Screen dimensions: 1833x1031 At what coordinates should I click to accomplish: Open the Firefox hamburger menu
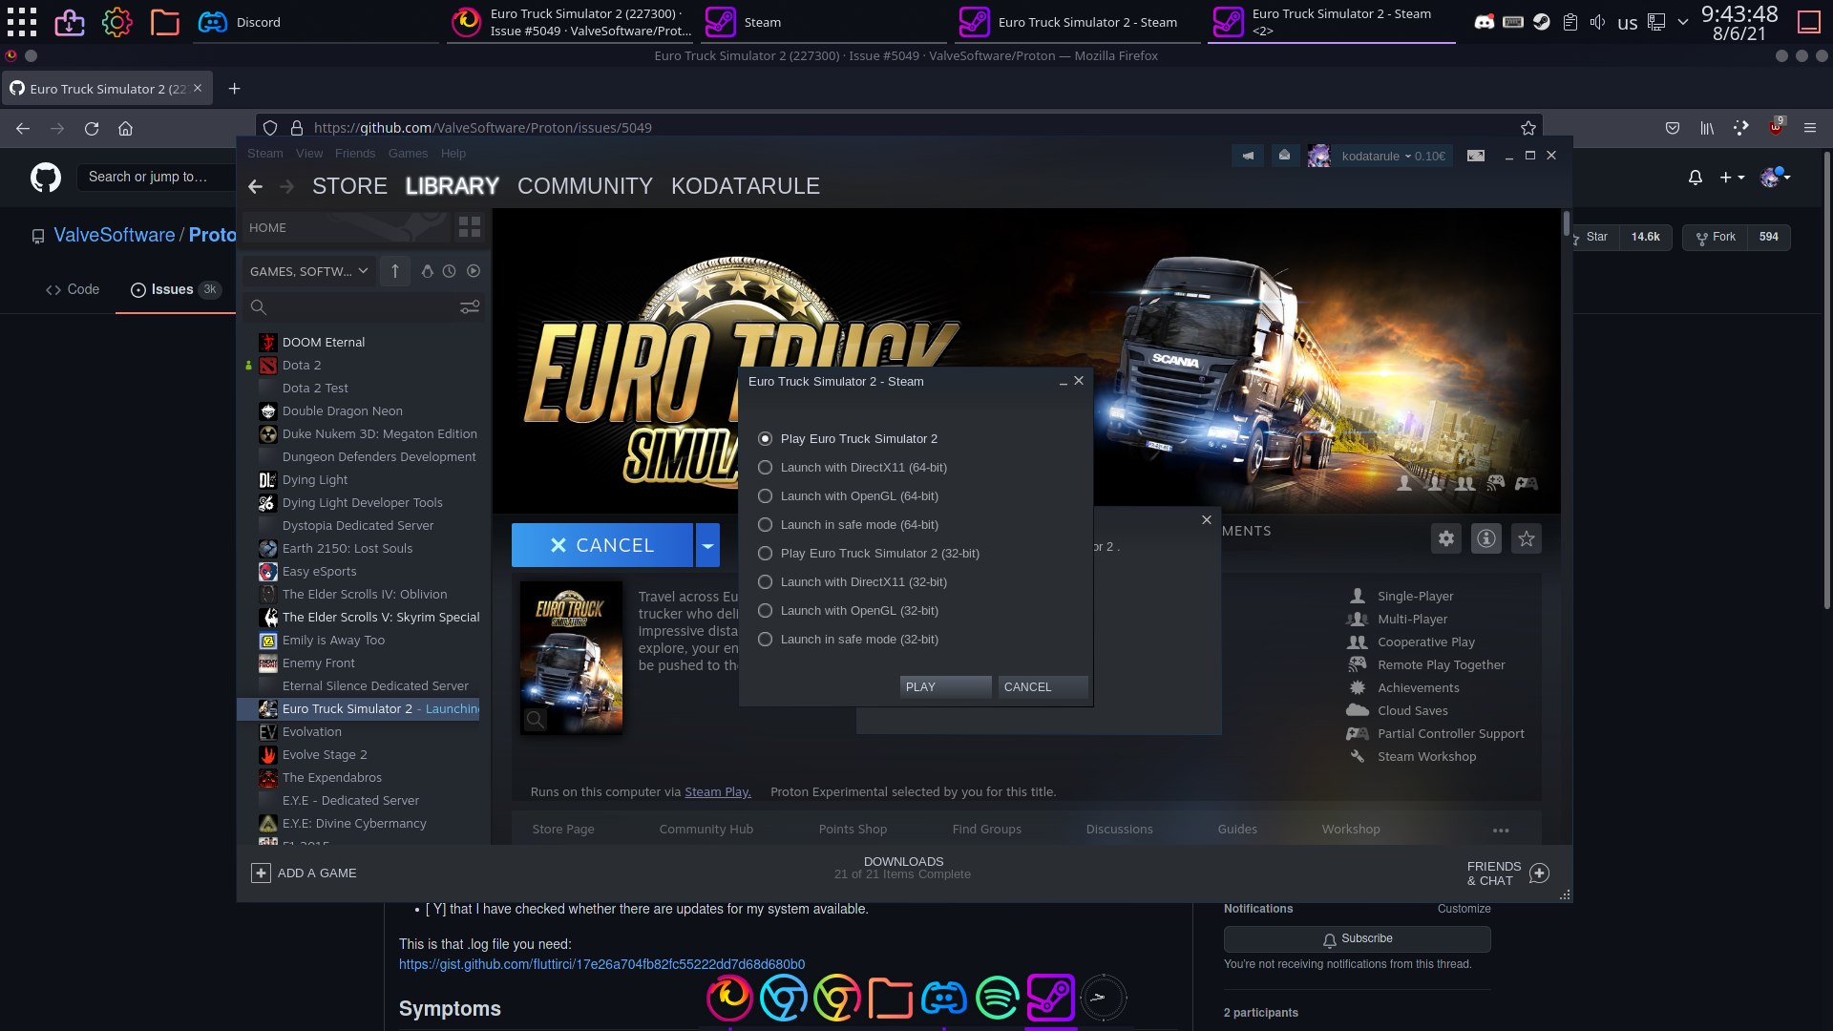pyautogui.click(x=1810, y=128)
